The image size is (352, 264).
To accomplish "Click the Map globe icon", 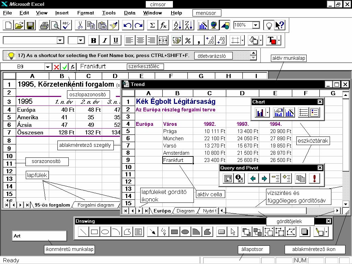I will pyautogui.click(x=214, y=25).
